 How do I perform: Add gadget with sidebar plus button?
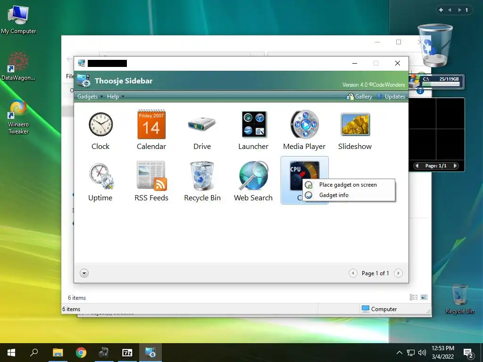[x=441, y=10]
